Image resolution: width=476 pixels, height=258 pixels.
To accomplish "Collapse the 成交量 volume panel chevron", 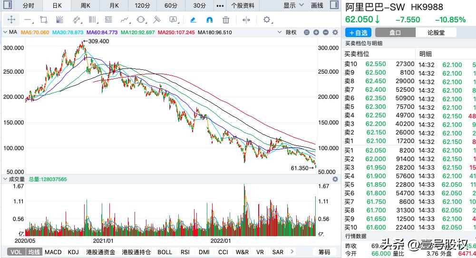I will click(x=5, y=179).
